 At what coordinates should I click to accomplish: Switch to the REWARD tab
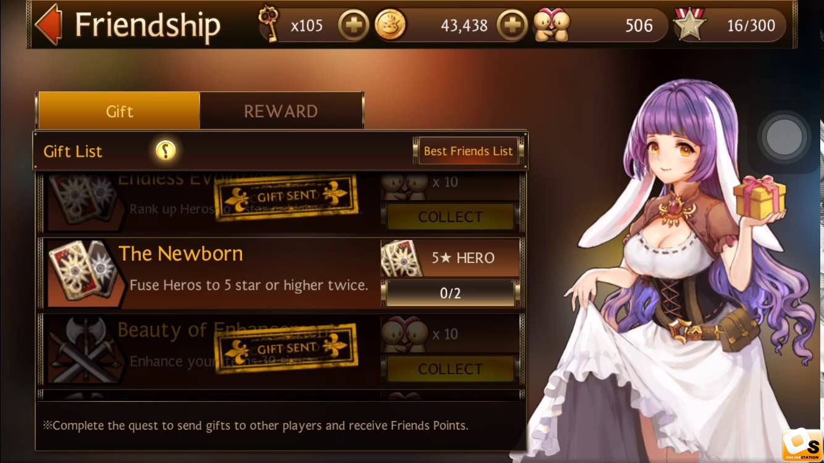tap(280, 111)
